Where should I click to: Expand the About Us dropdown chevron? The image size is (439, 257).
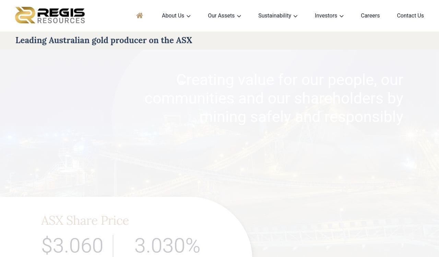pos(189,16)
